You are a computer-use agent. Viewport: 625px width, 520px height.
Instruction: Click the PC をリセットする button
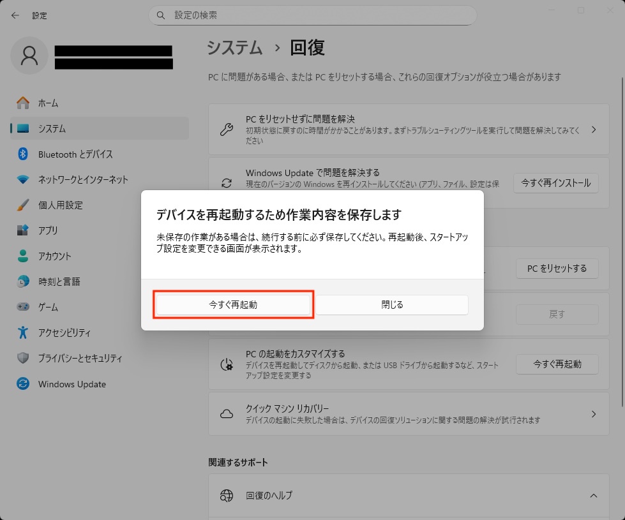(x=557, y=269)
